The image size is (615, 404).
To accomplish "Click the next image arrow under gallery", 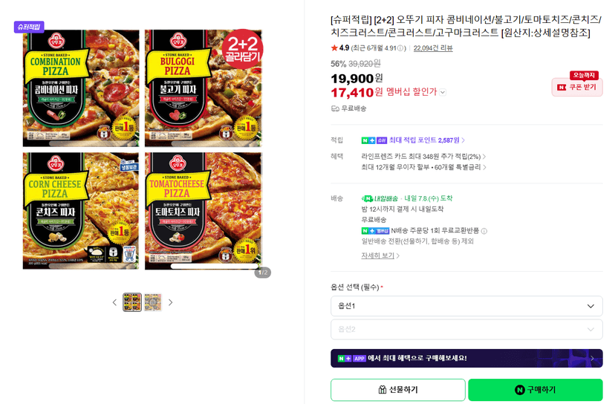I will point(170,302).
